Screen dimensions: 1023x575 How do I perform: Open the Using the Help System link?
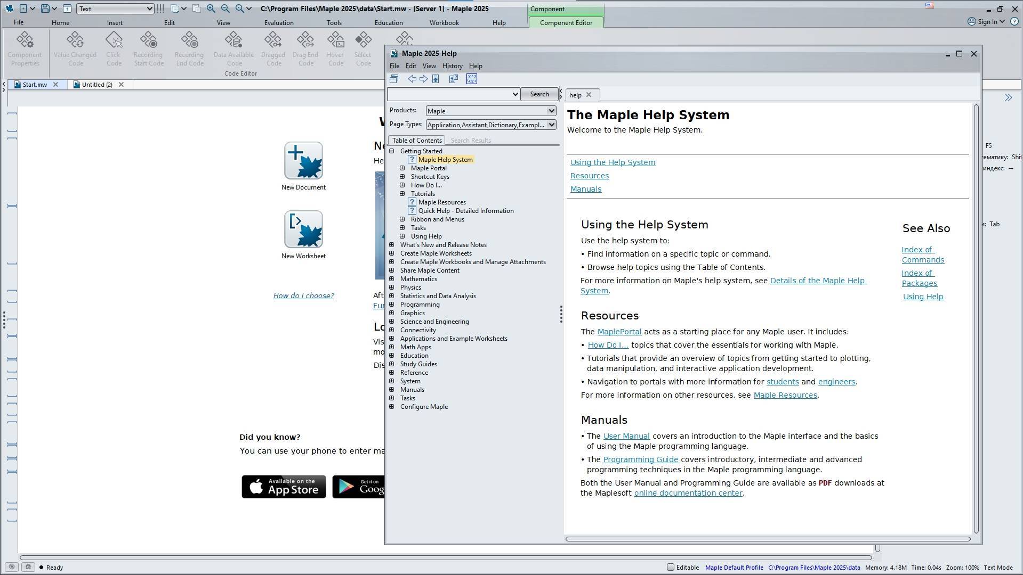pos(613,162)
